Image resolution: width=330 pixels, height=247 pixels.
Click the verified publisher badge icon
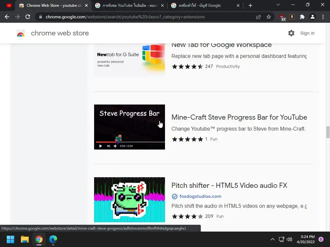[174, 197]
